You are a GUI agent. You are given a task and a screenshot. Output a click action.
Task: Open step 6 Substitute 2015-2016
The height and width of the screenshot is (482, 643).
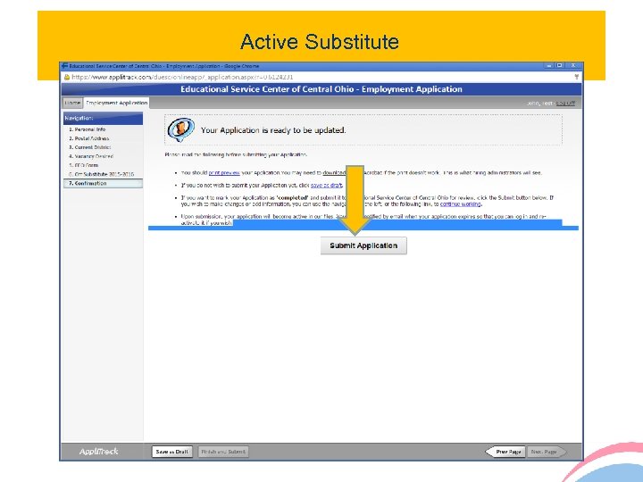101,174
